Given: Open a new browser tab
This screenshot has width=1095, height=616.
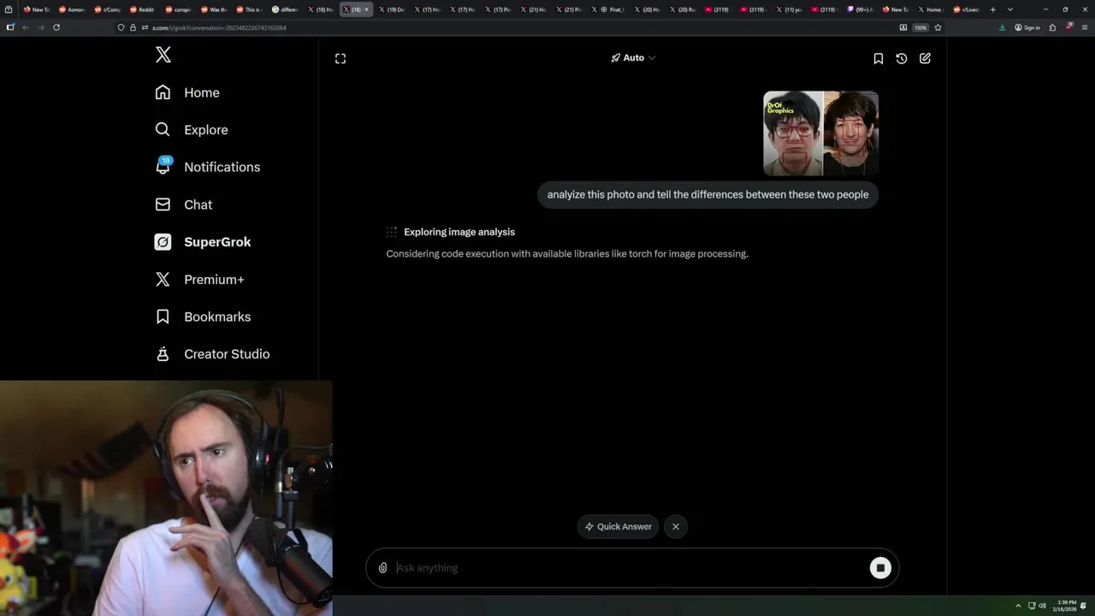Looking at the screenshot, I should (992, 9).
